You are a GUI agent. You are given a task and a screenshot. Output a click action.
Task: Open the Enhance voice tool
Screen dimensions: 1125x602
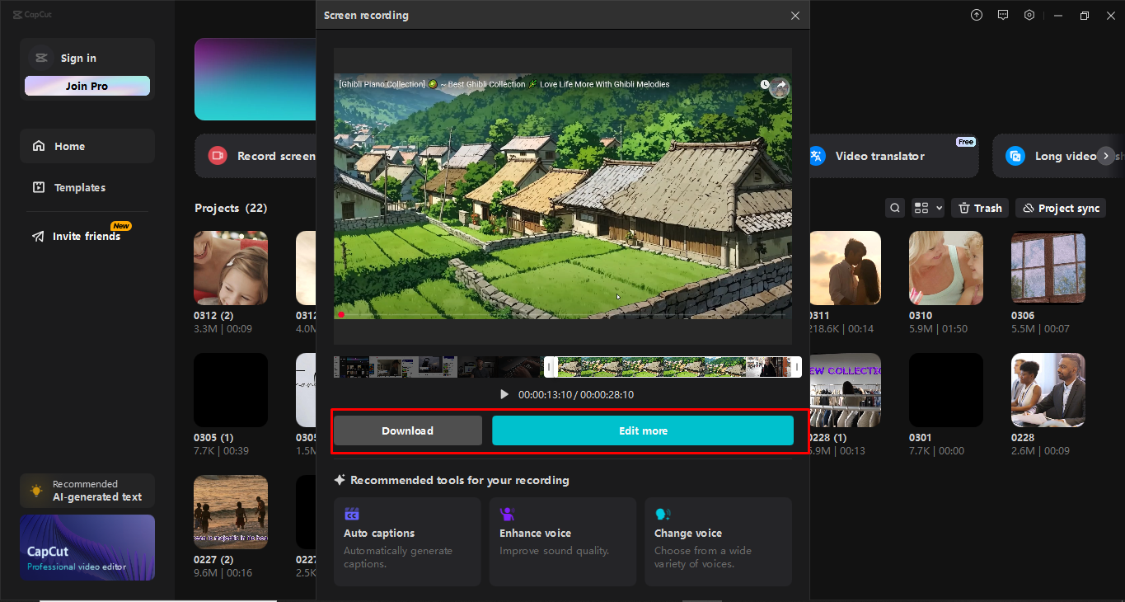(x=562, y=542)
